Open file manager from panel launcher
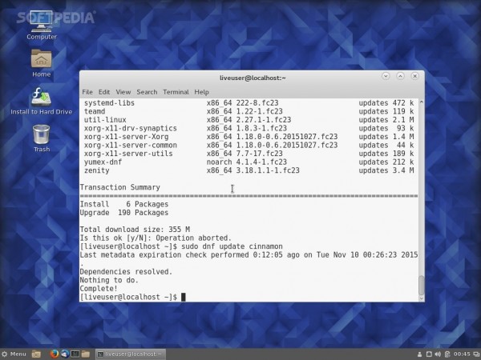 (x=86, y=354)
